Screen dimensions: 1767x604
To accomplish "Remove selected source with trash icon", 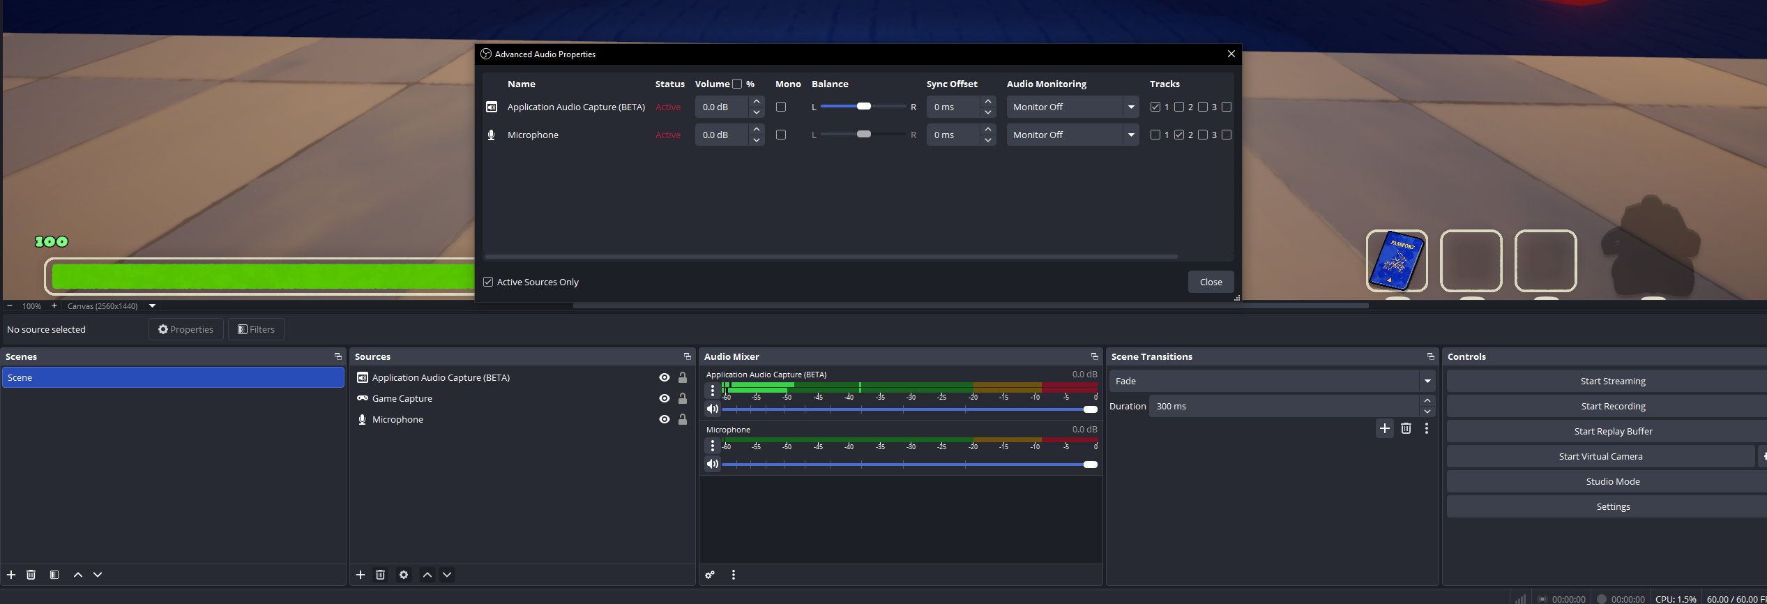I will click(x=380, y=575).
